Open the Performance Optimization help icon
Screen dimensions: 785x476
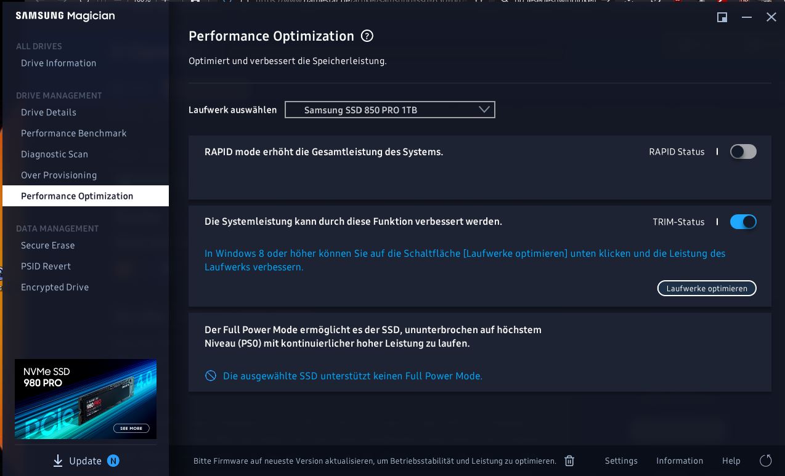(367, 36)
